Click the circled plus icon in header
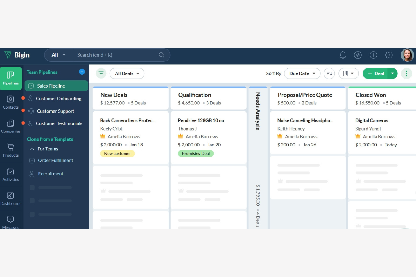The image size is (416, 277). tap(373, 55)
